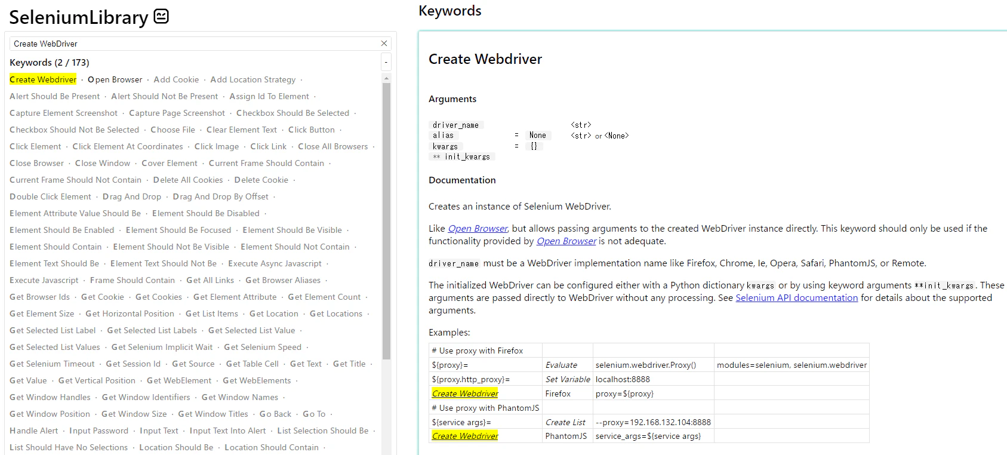The width and height of the screenshot is (1007, 455).
Task: Click Create Webdriver link in Firefox example row
Action: coord(465,393)
